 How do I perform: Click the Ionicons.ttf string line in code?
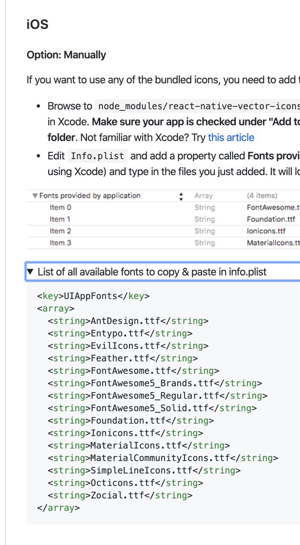126,433
